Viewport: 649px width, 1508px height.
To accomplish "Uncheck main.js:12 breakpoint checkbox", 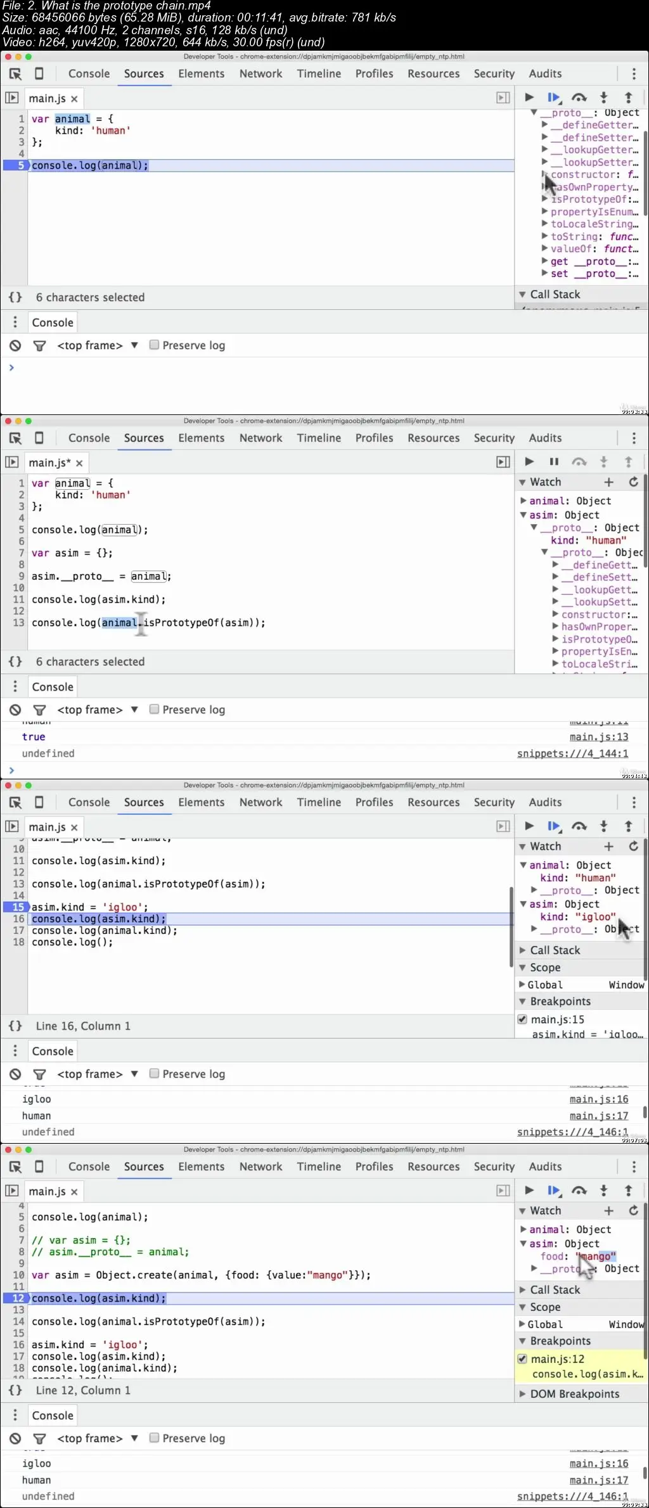I will point(522,1358).
